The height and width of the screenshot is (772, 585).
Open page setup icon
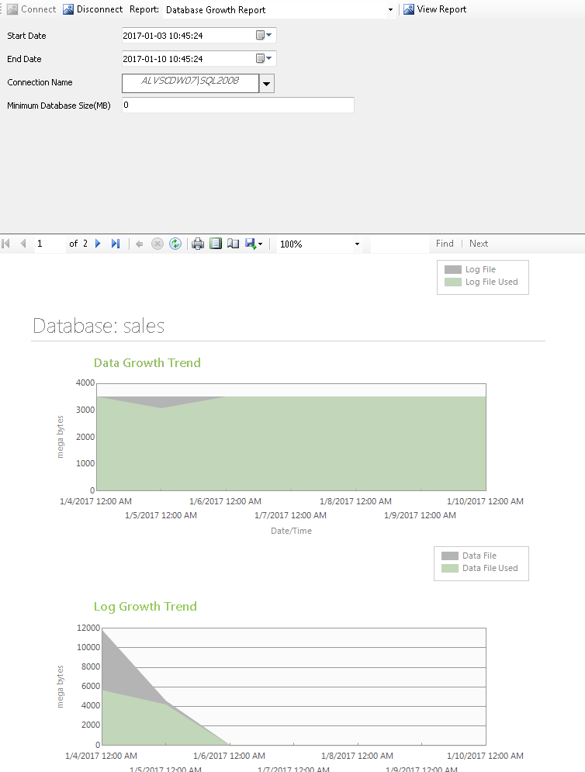(233, 244)
